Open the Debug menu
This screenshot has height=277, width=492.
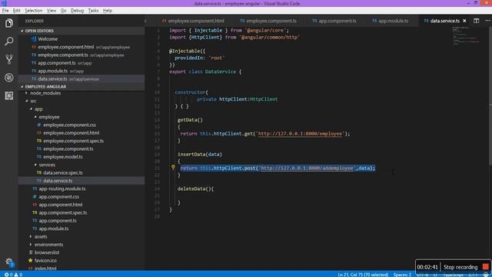(x=77, y=10)
